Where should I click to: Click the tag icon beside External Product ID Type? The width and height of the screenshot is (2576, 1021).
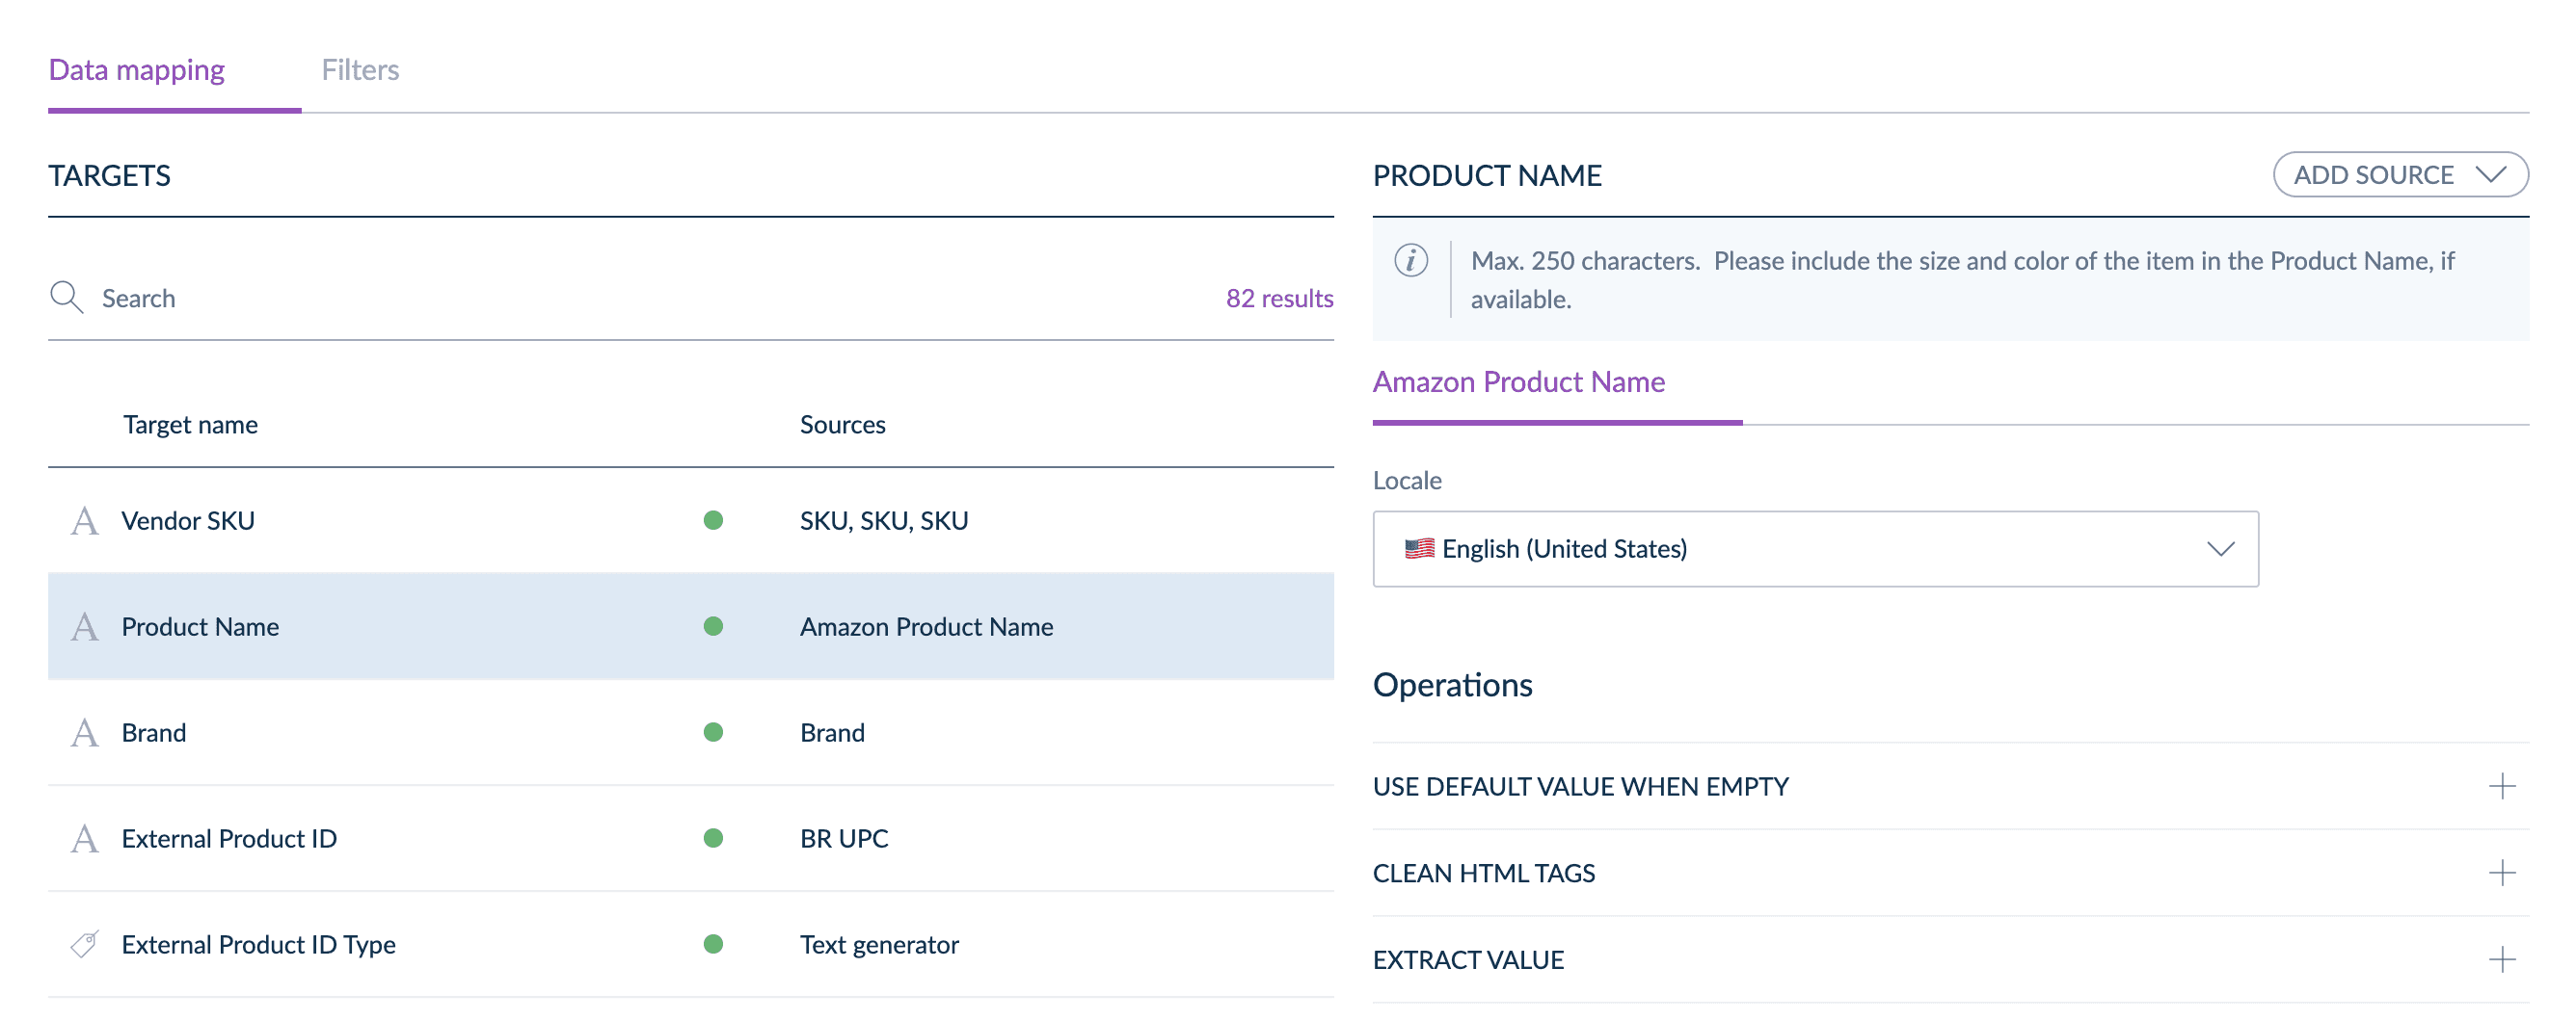coord(85,944)
